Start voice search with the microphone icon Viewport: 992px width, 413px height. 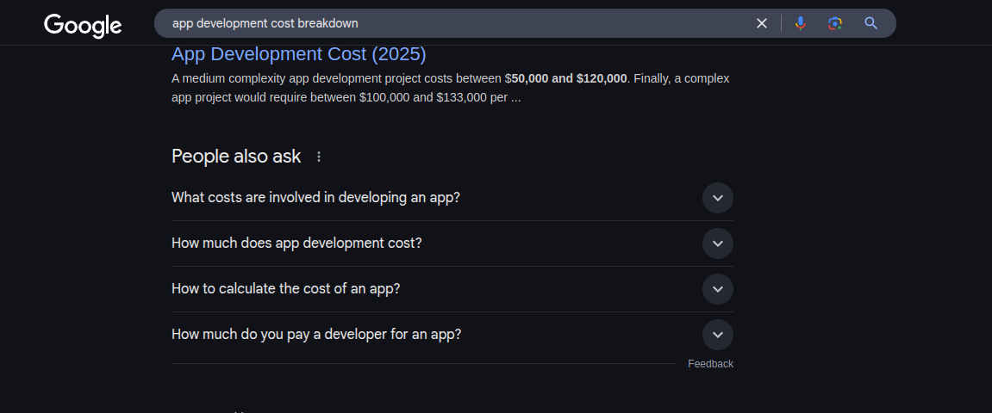pos(801,23)
